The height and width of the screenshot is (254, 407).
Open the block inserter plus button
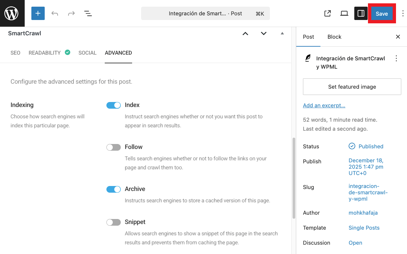(38, 13)
